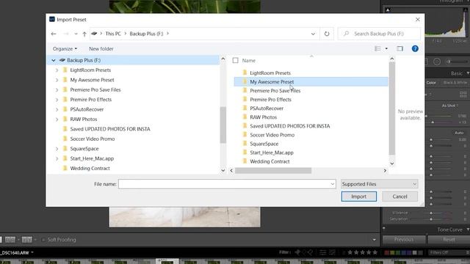Click the Back navigation arrow
The height and width of the screenshot is (264, 470).
pos(54,34)
